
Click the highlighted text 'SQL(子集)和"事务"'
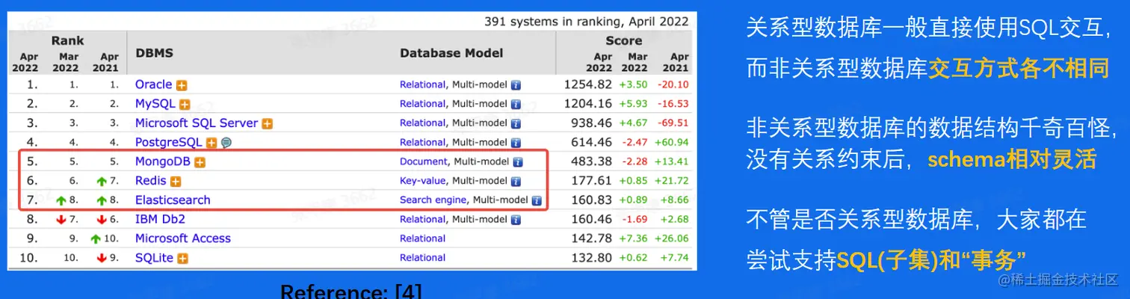pyautogui.click(x=931, y=259)
